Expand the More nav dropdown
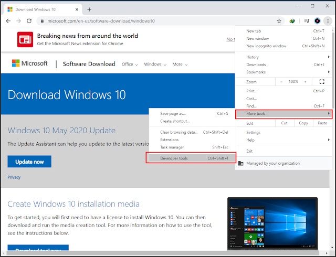 180,64
